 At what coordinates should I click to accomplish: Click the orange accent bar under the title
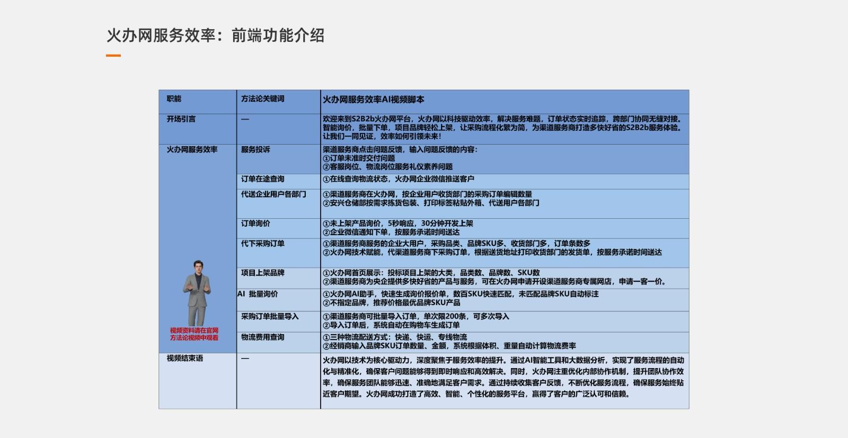113,55
